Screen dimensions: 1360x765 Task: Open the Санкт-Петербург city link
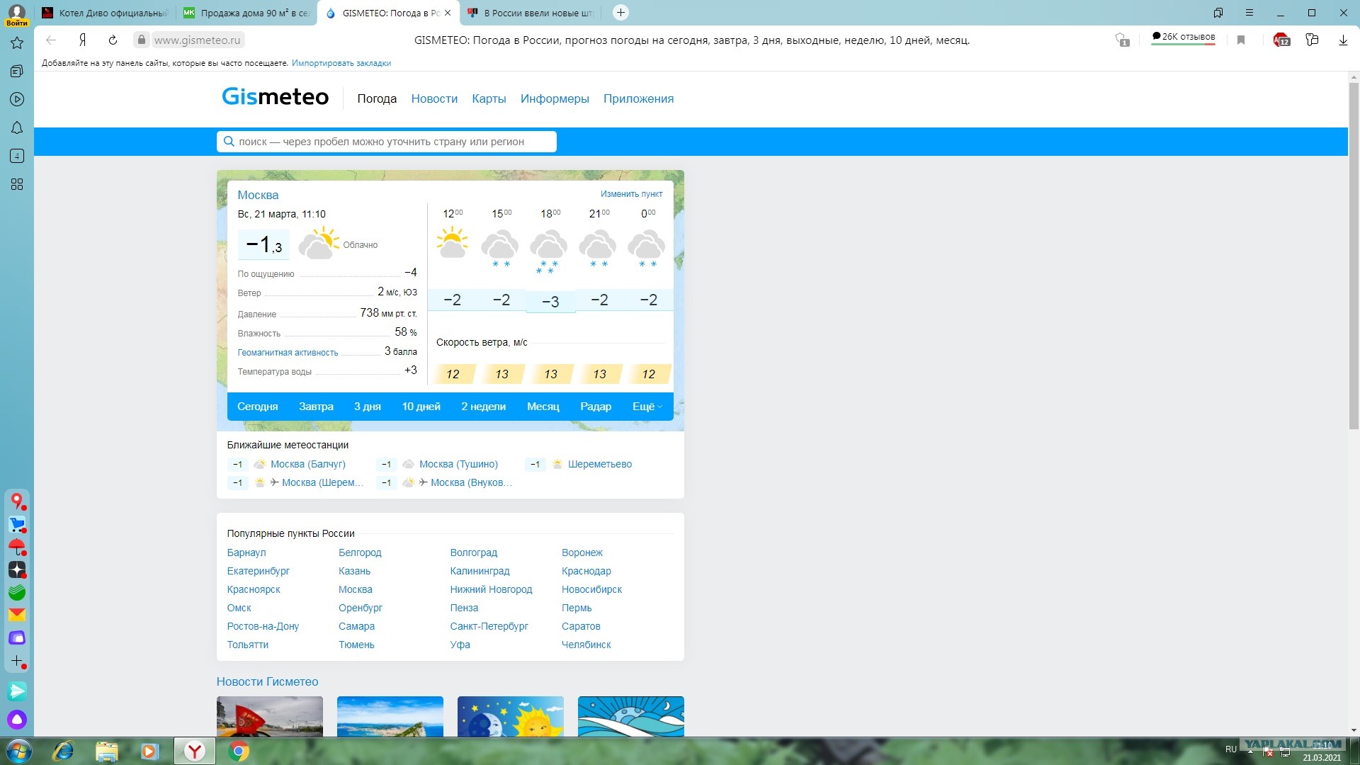pos(489,627)
